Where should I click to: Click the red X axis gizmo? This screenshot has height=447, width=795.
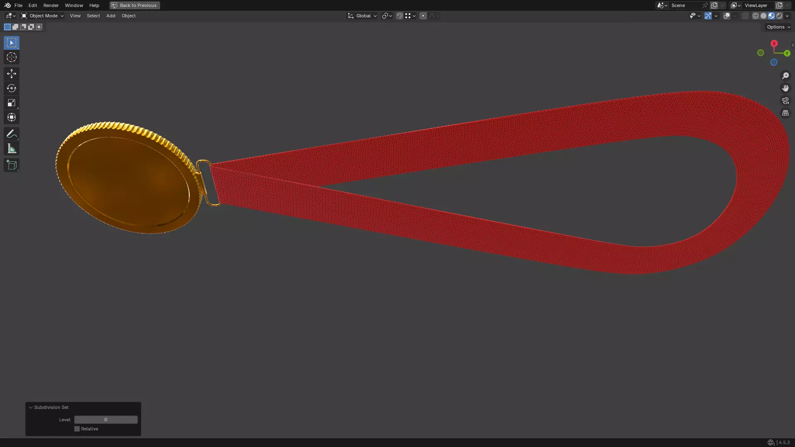(x=774, y=43)
